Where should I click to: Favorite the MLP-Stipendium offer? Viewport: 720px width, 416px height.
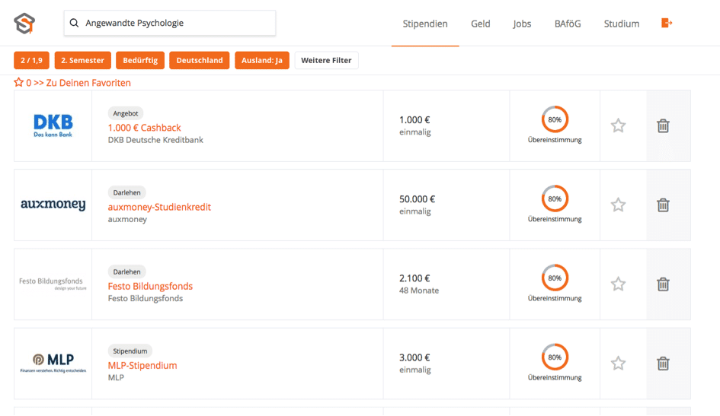pos(618,364)
